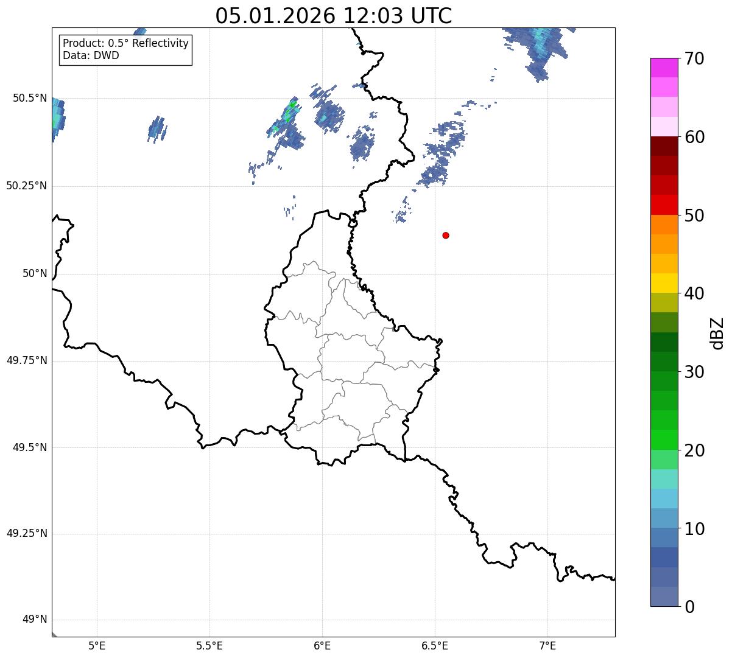Click the radar echo at the left edge near 50.5°N
732x658 pixels.
[x=58, y=119]
